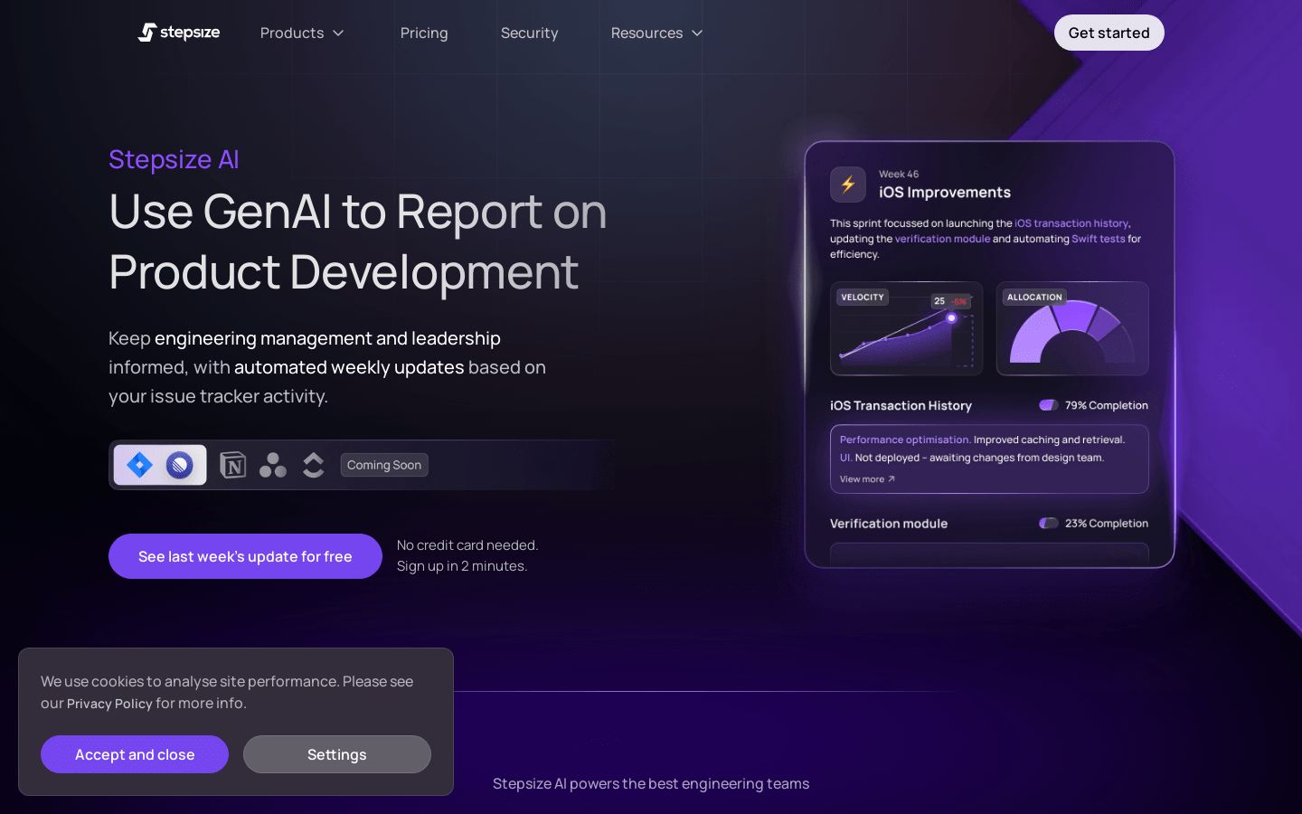Click the lightning bolt icon beside iOS Improvements

pos(848,185)
